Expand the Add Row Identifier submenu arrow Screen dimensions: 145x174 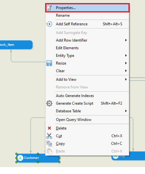[x=126, y=40]
